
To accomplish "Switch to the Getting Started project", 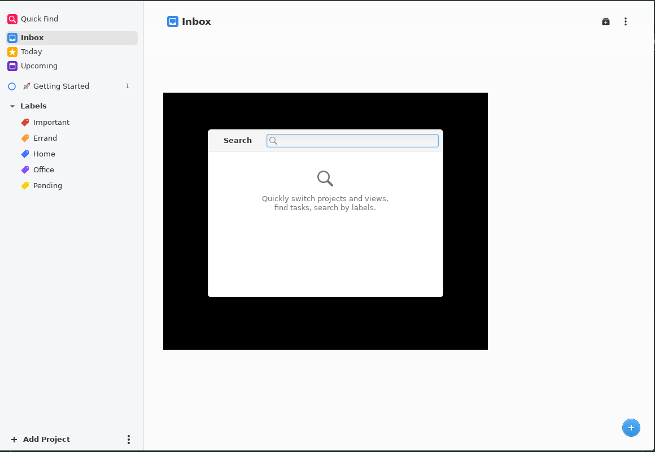I will [62, 86].
